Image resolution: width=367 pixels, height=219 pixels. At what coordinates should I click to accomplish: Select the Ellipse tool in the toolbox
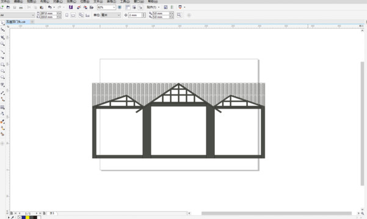tap(2, 71)
